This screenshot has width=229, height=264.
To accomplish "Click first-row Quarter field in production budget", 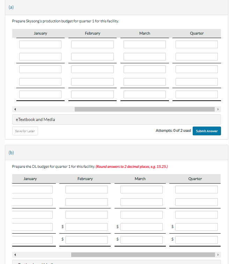I will 197,44.
